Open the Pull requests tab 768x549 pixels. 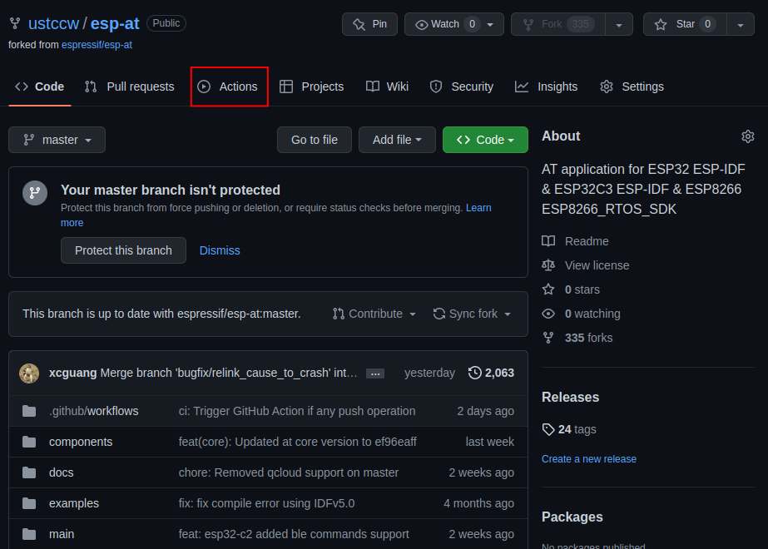(129, 87)
